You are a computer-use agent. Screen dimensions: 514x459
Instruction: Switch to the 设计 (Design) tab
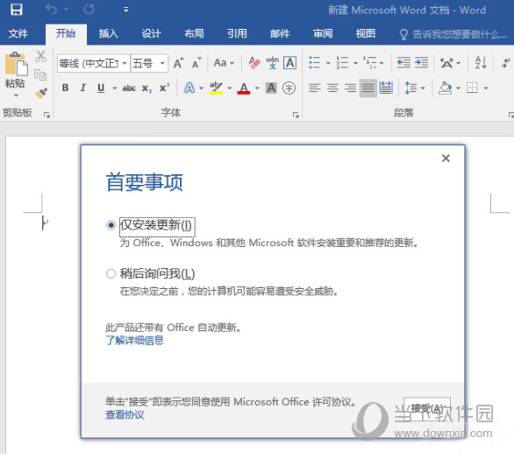151,33
